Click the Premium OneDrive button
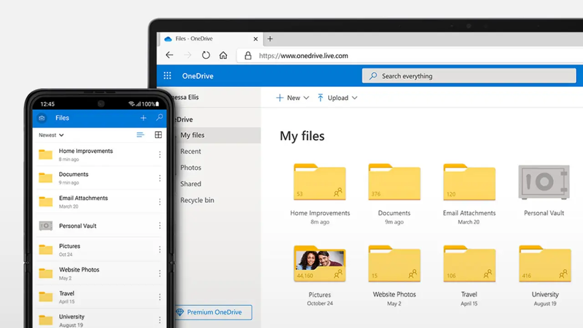This screenshot has height=328, width=583. [214, 312]
